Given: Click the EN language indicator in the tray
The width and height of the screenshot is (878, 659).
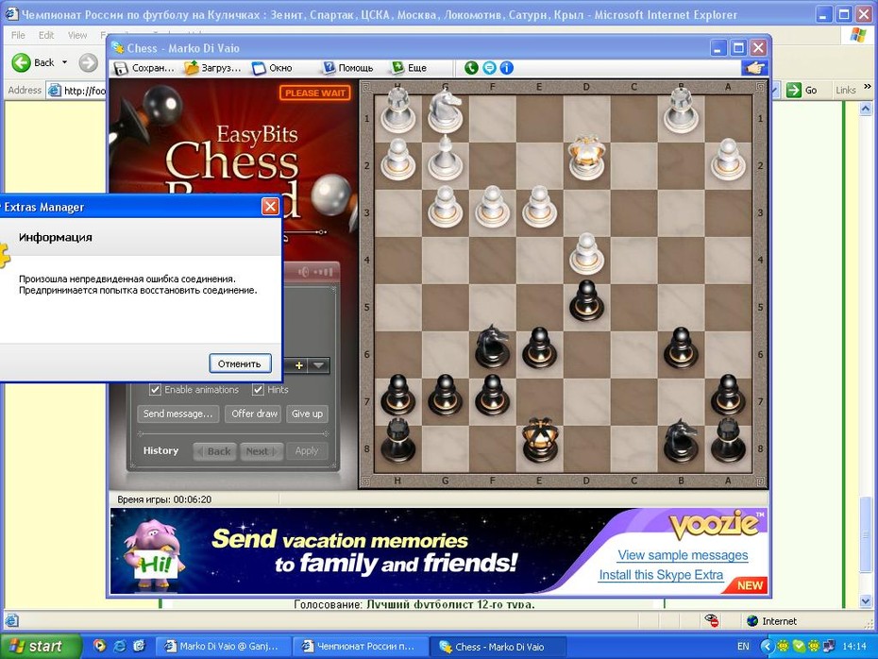Looking at the screenshot, I should (x=743, y=646).
